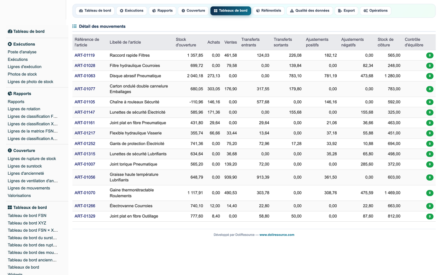Open Valorisations in sidebar

pos(19,196)
